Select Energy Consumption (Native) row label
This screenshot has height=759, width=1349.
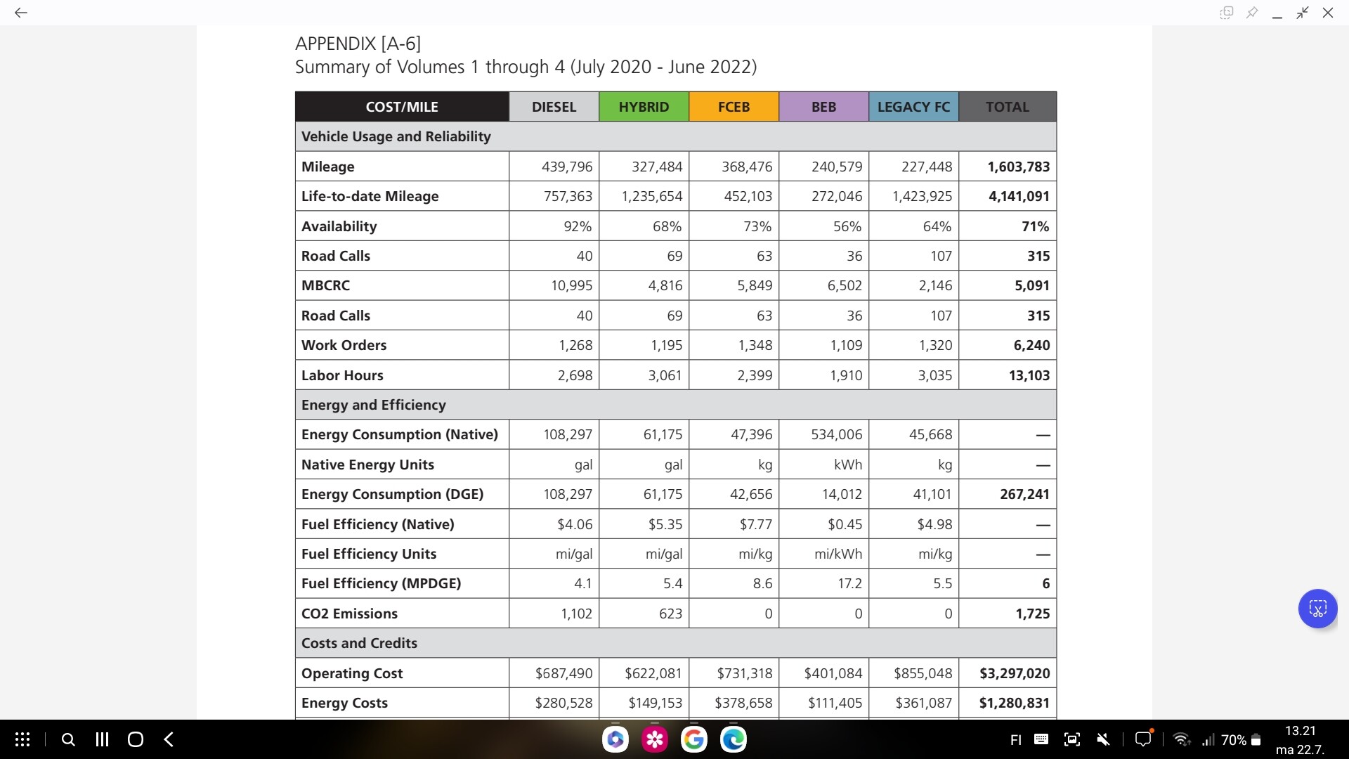(399, 434)
